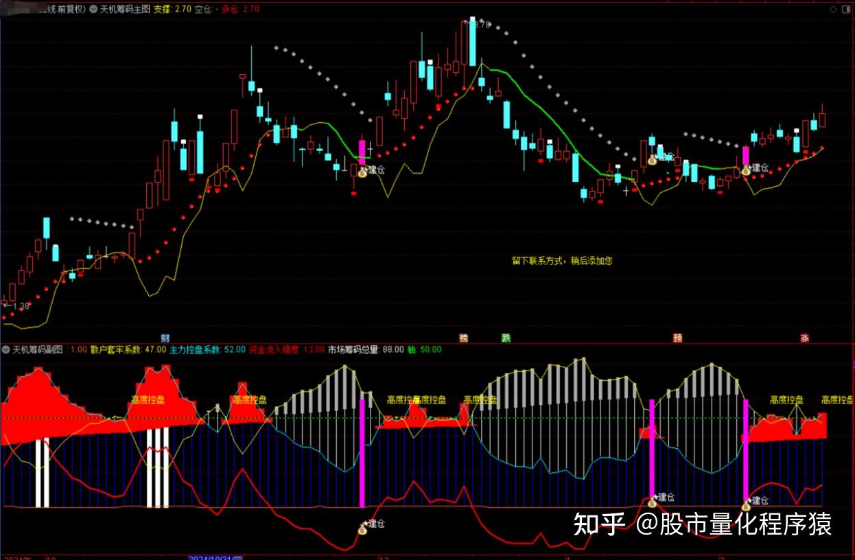Image resolution: width=855 pixels, height=560 pixels.
Task: Click the diamond icon at top right
Action: pyautogui.click(x=832, y=10)
